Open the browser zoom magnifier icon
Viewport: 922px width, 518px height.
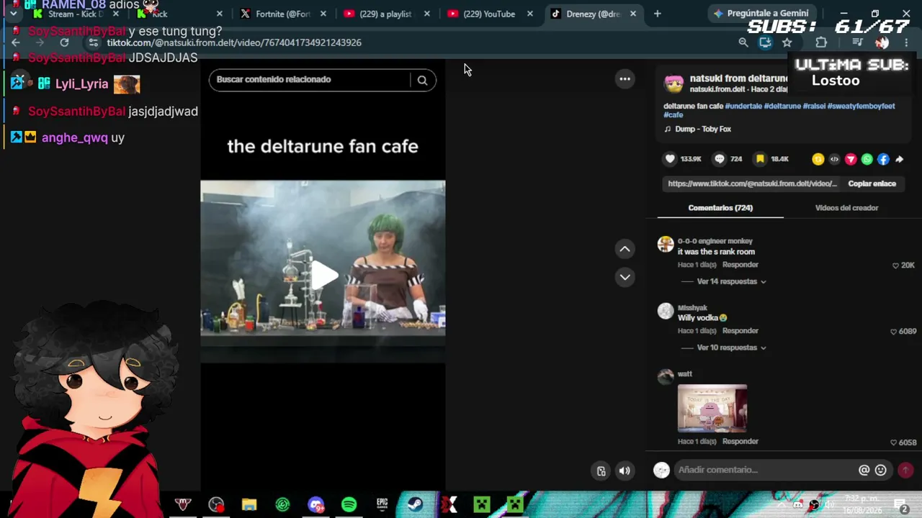(743, 42)
